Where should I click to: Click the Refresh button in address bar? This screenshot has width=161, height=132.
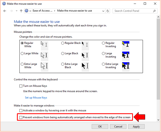[108, 11]
